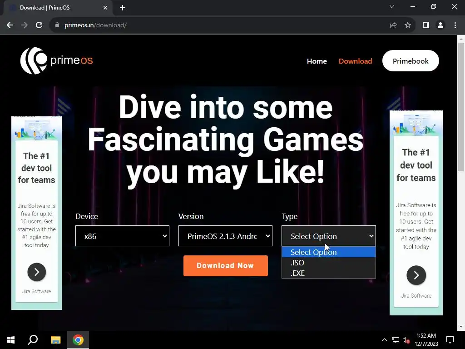Open the Windows Start menu
465x349 pixels.
click(11, 340)
